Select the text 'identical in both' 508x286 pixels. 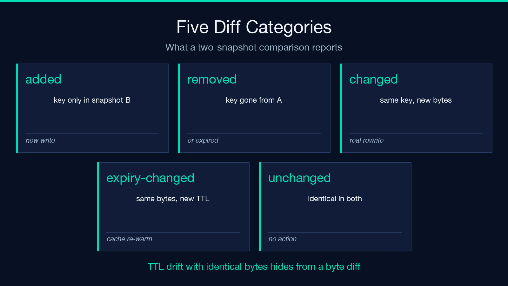point(335,199)
